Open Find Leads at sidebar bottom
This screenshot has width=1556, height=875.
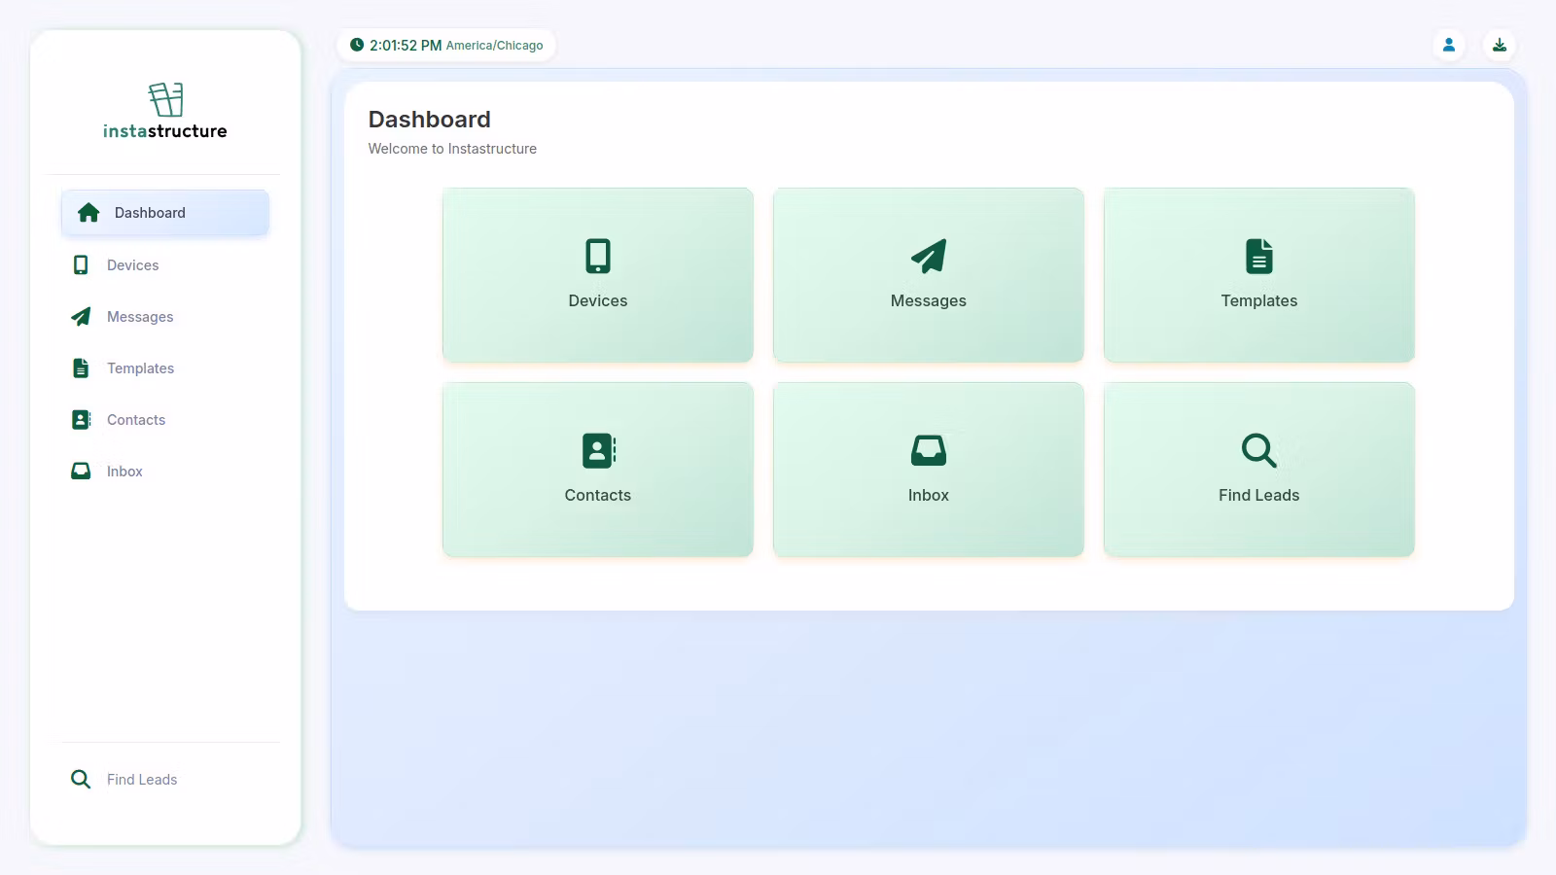point(142,780)
